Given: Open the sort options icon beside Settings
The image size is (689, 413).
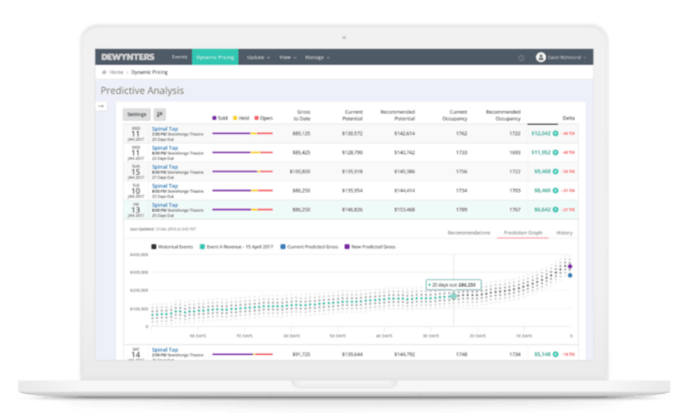Looking at the screenshot, I should [158, 114].
